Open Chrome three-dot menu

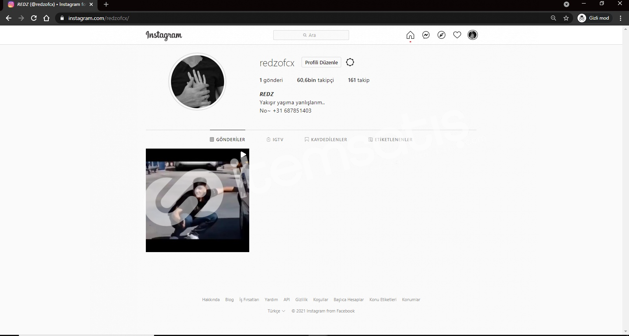point(621,18)
